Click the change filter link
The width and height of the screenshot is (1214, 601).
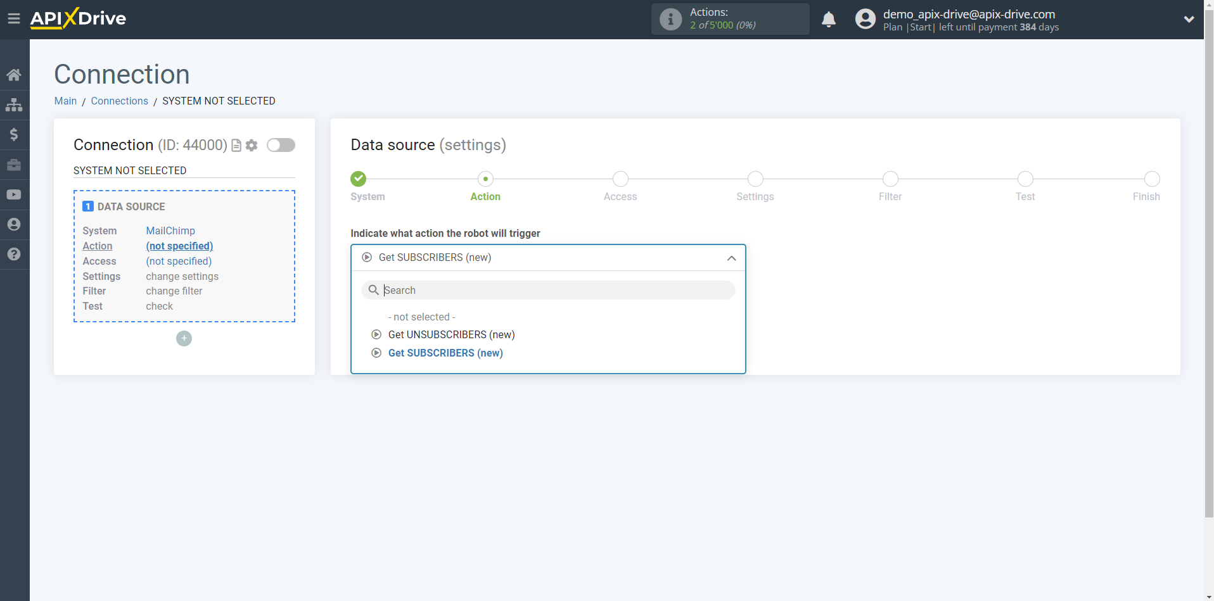point(174,291)
